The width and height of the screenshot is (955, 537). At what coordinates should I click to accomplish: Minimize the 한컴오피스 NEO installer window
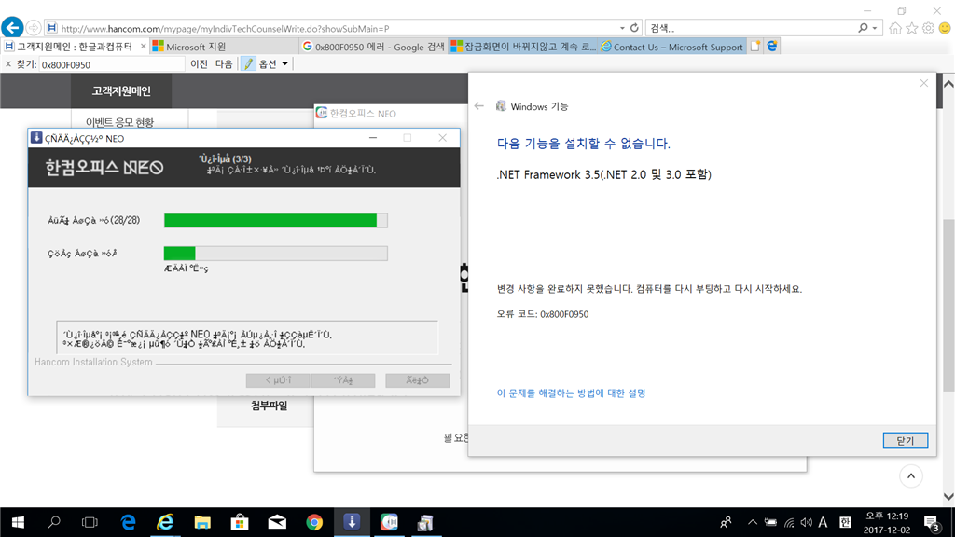point(373,138)
